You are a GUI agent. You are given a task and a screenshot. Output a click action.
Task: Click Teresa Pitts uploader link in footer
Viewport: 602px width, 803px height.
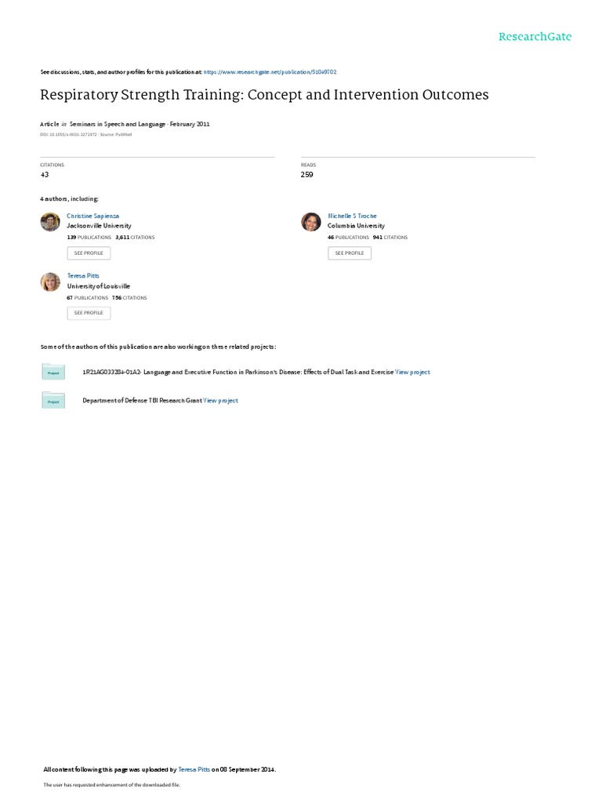click(x=194, y=769)
